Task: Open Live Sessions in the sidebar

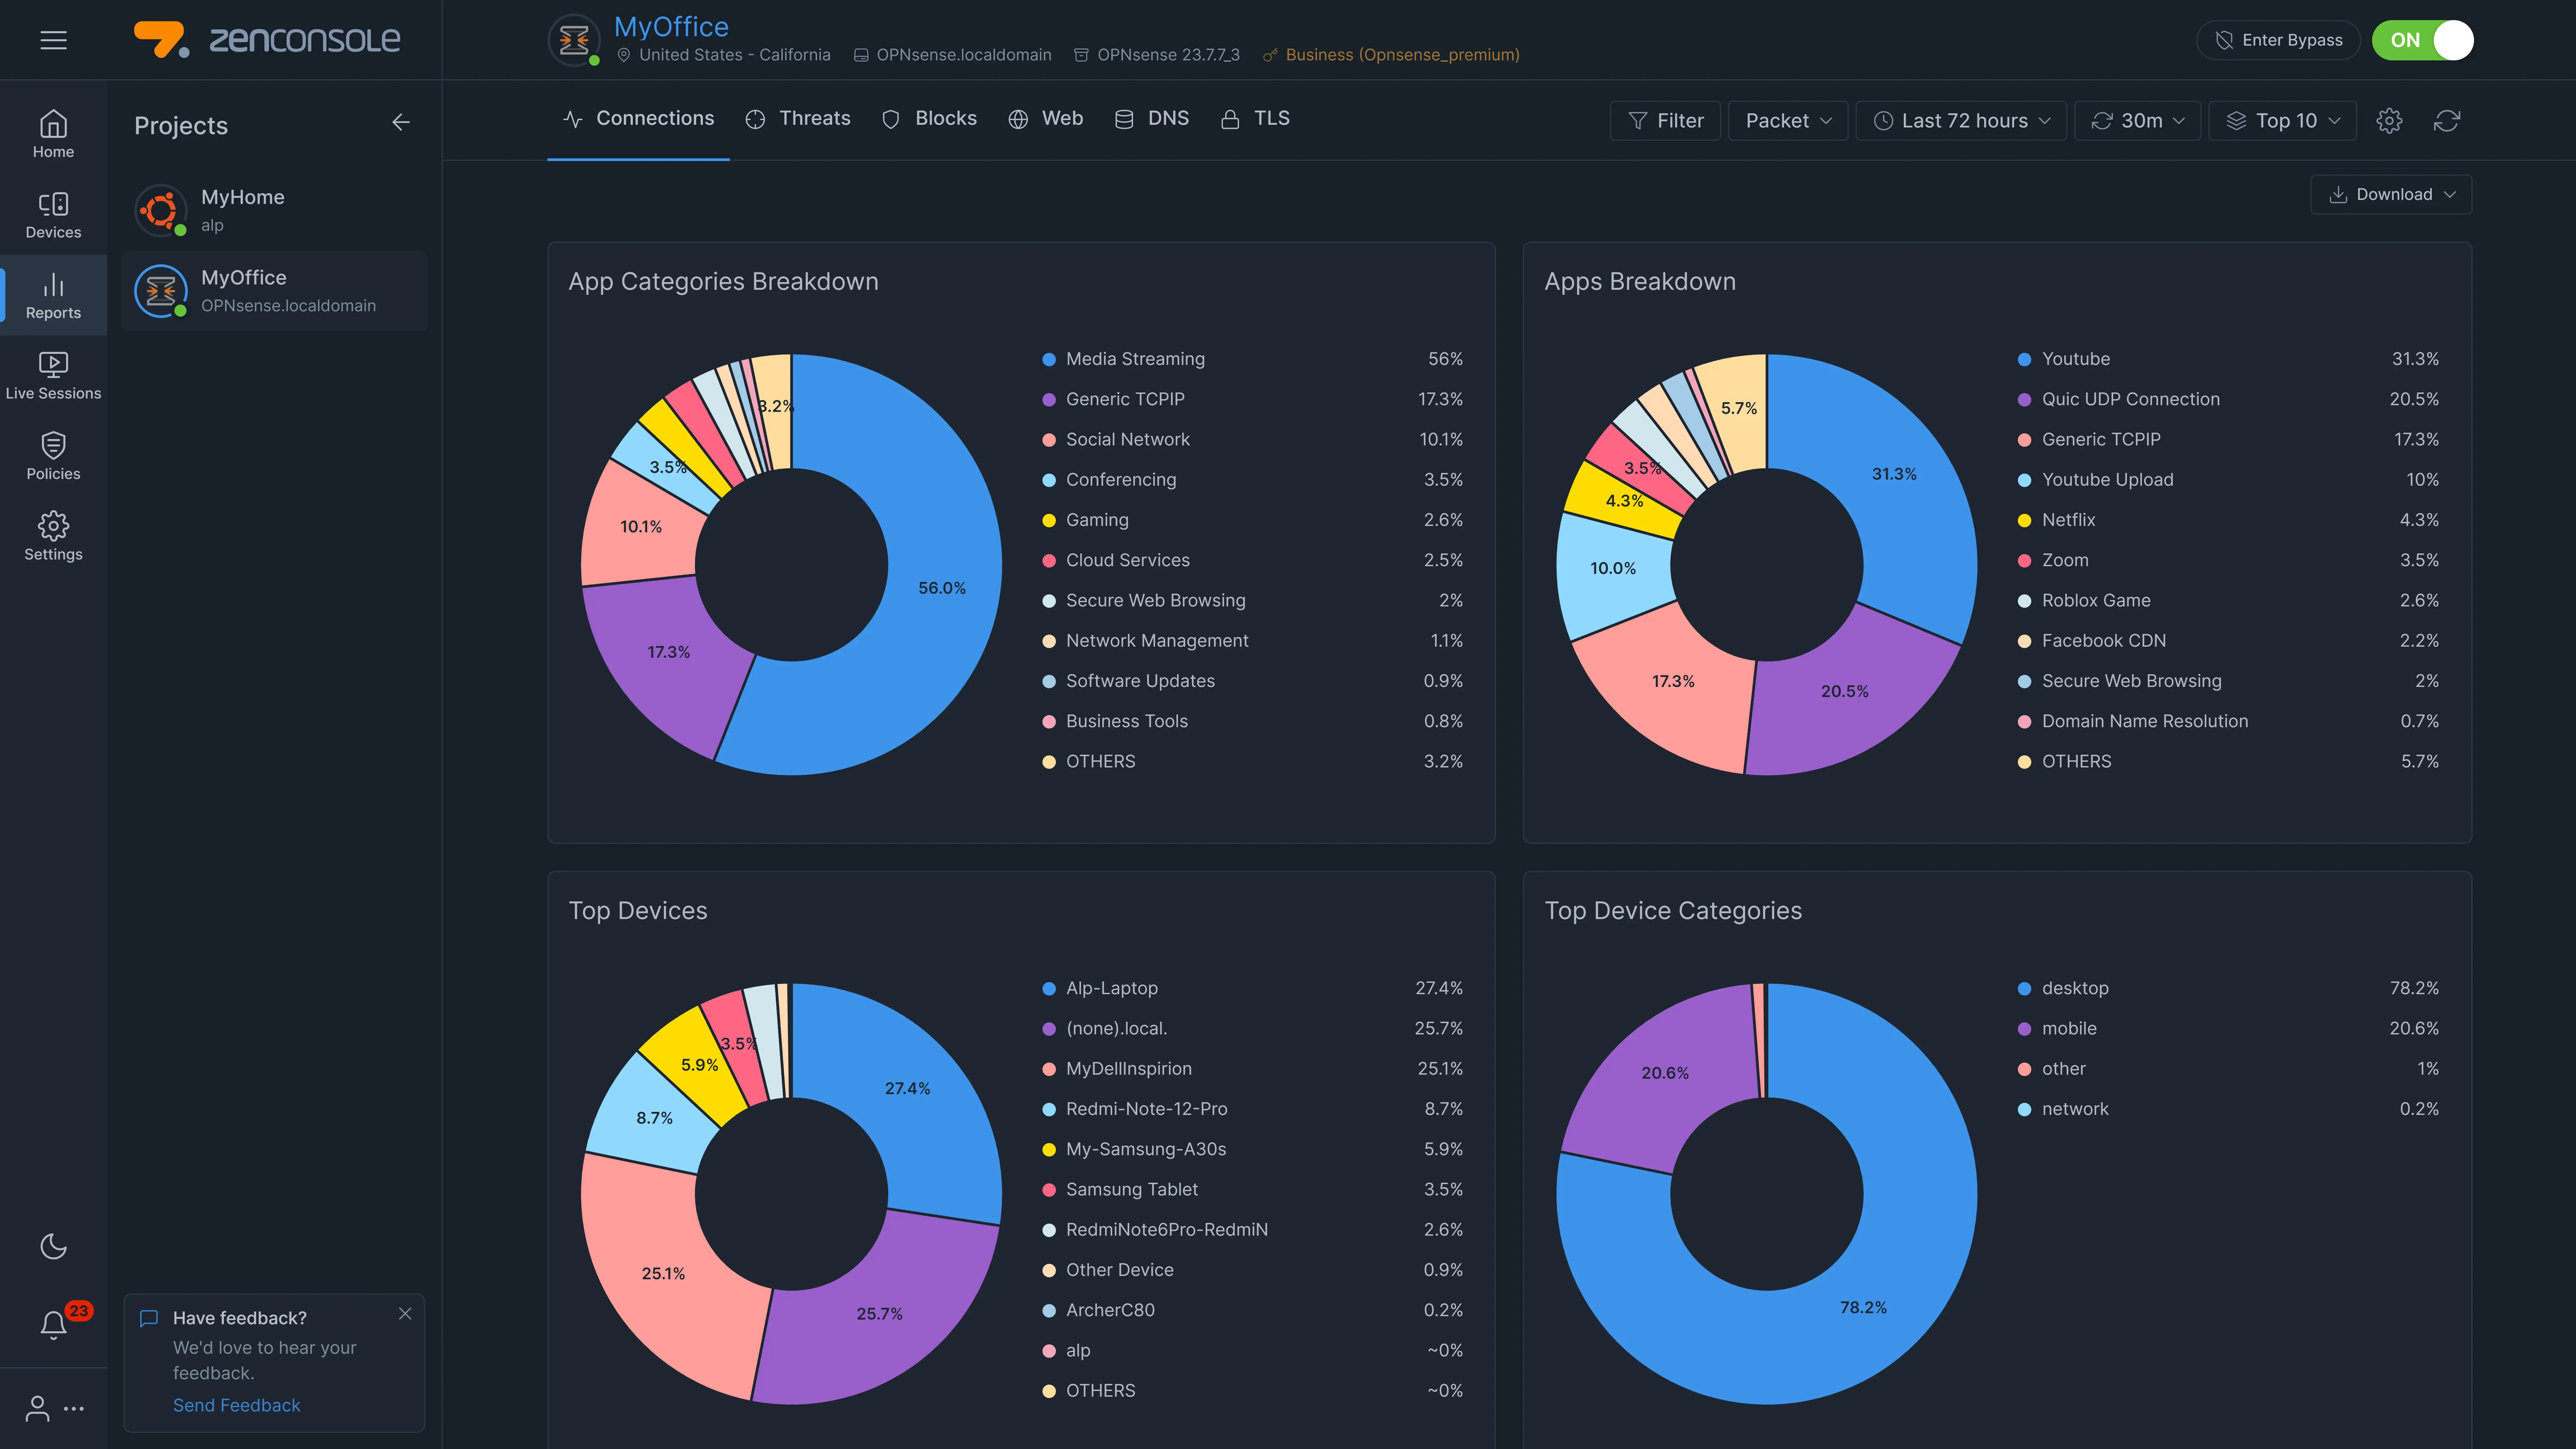Action: 53,376
